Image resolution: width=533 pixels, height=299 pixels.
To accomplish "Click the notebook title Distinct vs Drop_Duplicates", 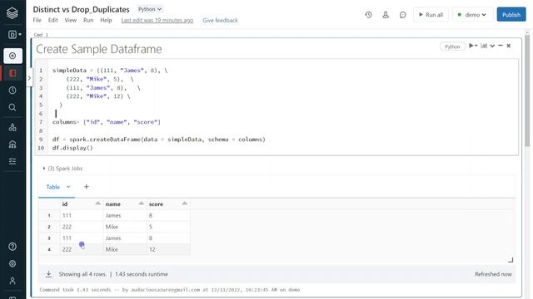I will click(x=81, y=9).
